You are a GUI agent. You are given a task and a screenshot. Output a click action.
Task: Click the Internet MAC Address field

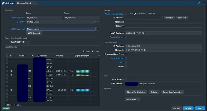163,33
